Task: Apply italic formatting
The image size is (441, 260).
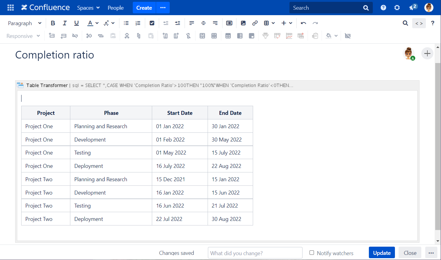Action: coord(65,23)
